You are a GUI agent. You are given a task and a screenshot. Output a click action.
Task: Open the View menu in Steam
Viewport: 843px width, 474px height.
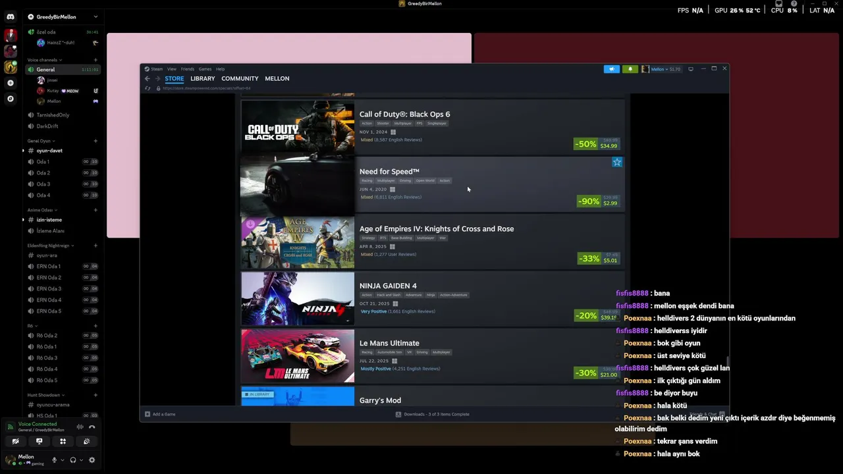click(x=171, y=69)
